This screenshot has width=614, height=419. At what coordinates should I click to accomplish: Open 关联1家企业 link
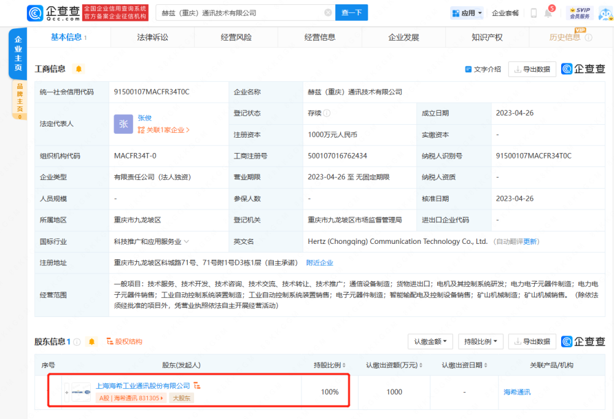164,130
